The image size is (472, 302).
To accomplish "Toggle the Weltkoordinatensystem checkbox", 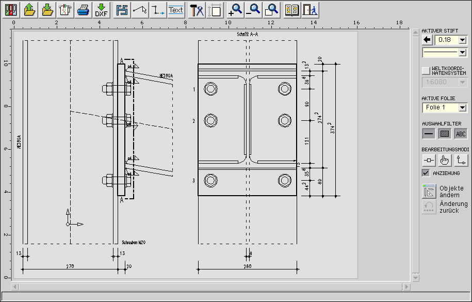I will pos(426,71).
